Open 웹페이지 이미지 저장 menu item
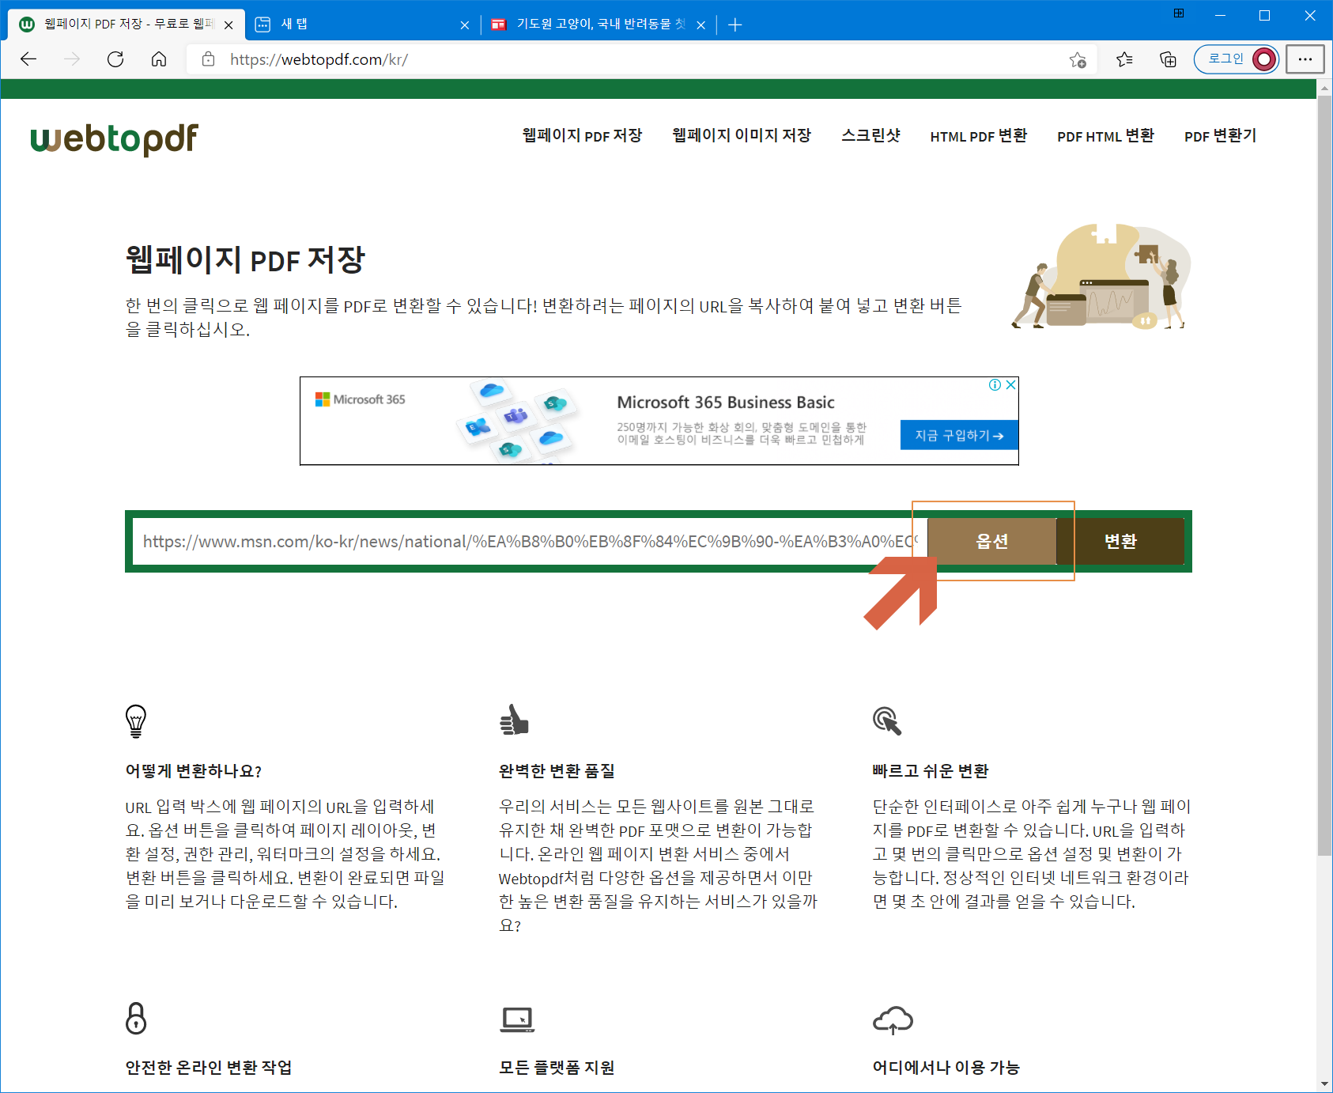 point(742,135)
